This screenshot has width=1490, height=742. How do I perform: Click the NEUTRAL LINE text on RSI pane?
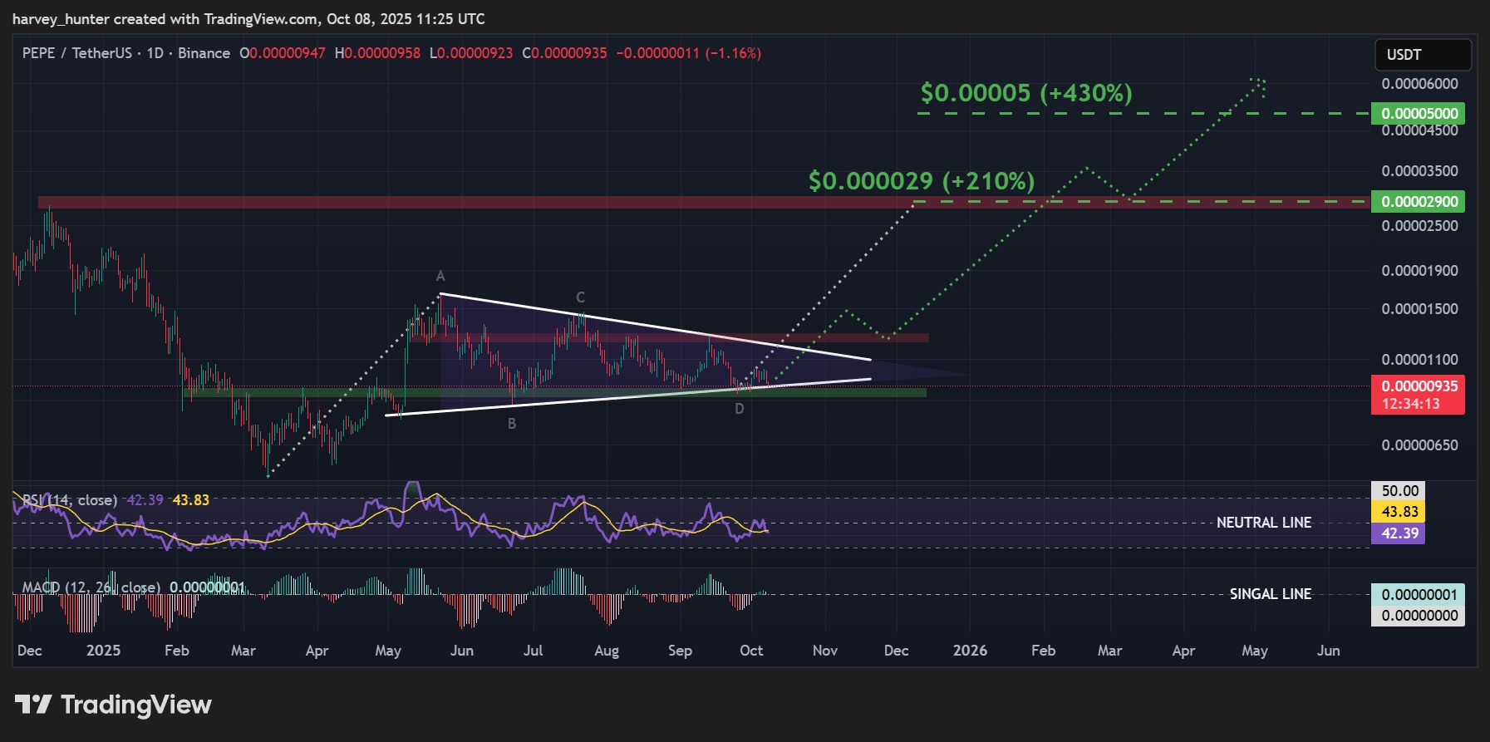tap(1263, 523)
